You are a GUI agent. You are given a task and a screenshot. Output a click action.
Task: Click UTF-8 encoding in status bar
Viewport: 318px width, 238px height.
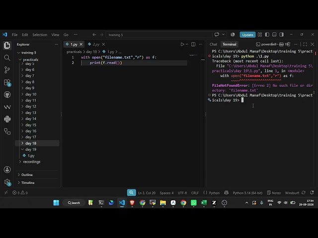182,193
